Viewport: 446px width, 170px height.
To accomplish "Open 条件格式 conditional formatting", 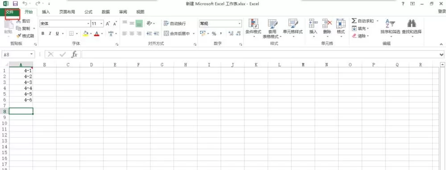I will tap(253, 28).
